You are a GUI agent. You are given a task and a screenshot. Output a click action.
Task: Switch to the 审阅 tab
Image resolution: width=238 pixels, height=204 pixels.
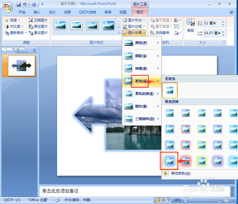(108, 12)
